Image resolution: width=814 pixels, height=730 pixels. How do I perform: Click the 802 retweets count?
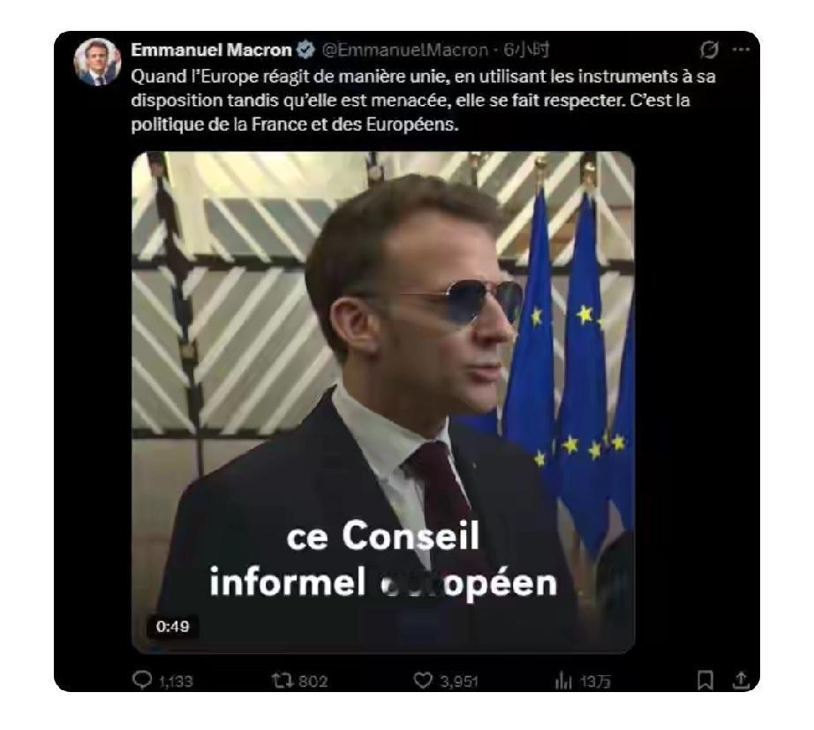(x=313, y=681)
